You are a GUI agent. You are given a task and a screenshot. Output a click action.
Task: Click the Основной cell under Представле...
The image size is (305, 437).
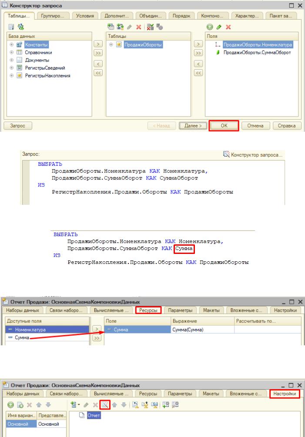[x=52, y=424]
